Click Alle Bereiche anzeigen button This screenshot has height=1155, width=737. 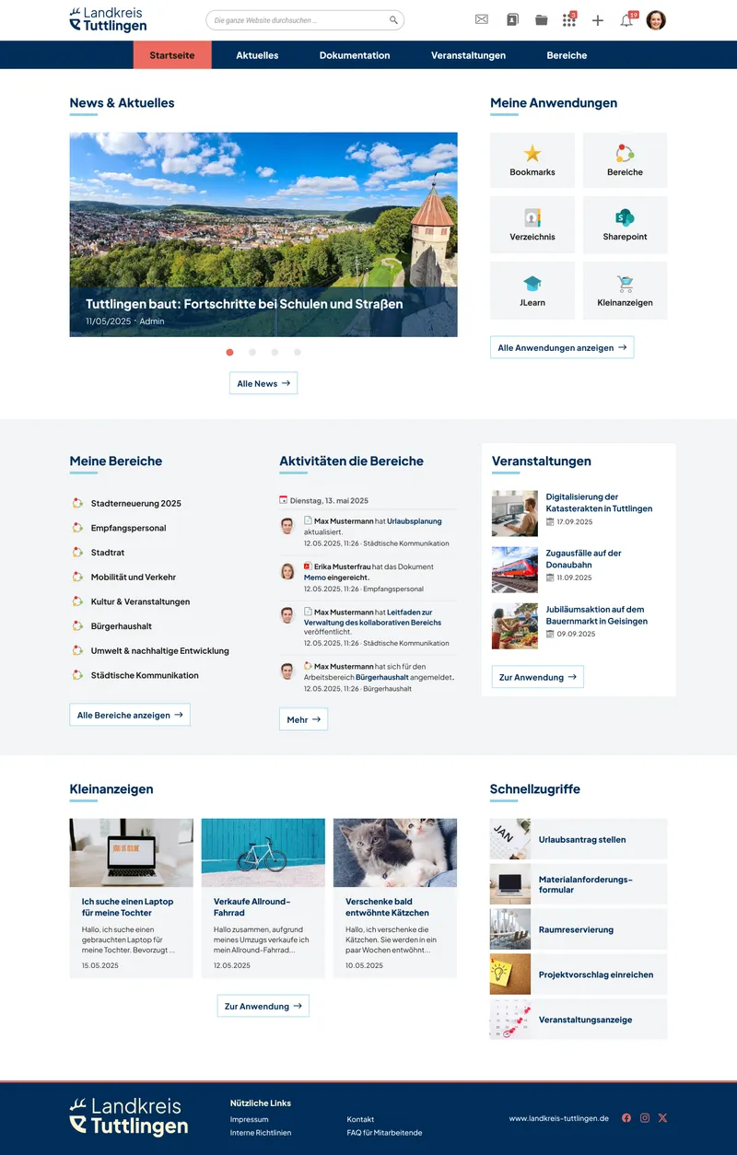pyautogui.click(x=130, y=715)
